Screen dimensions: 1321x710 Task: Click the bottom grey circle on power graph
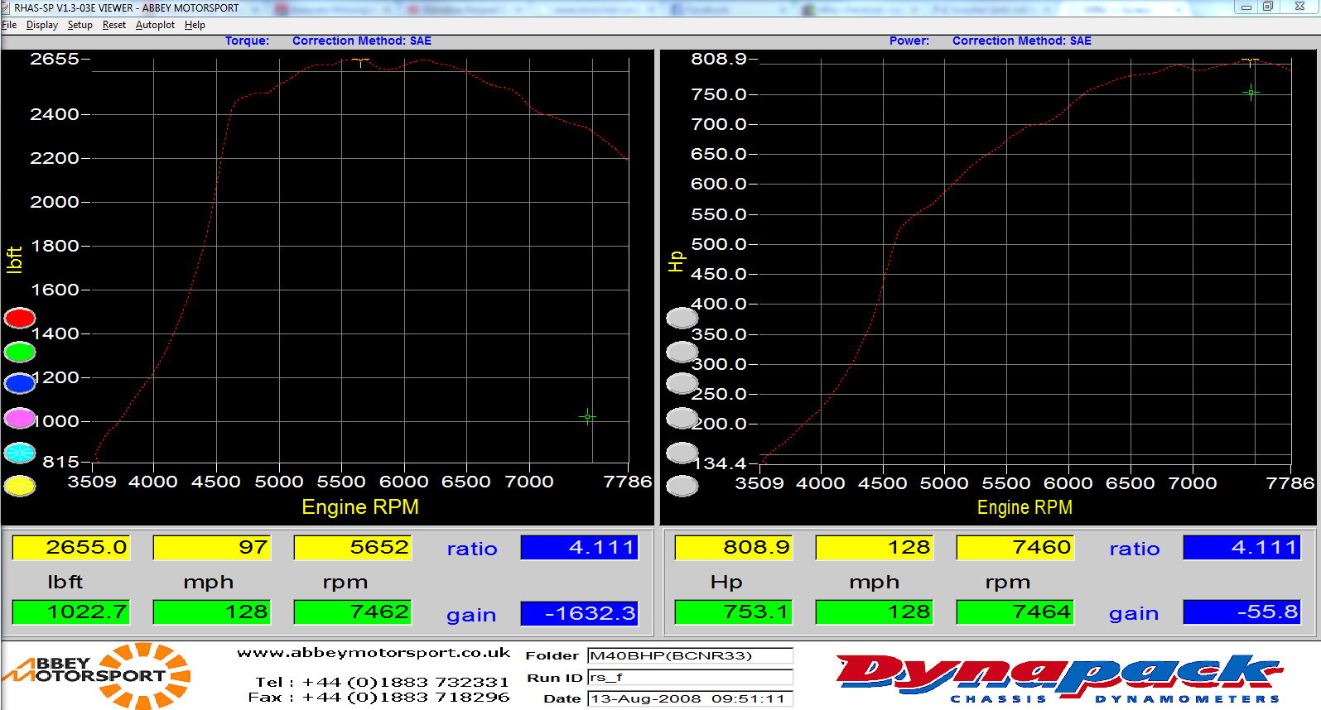pos(682,486)
